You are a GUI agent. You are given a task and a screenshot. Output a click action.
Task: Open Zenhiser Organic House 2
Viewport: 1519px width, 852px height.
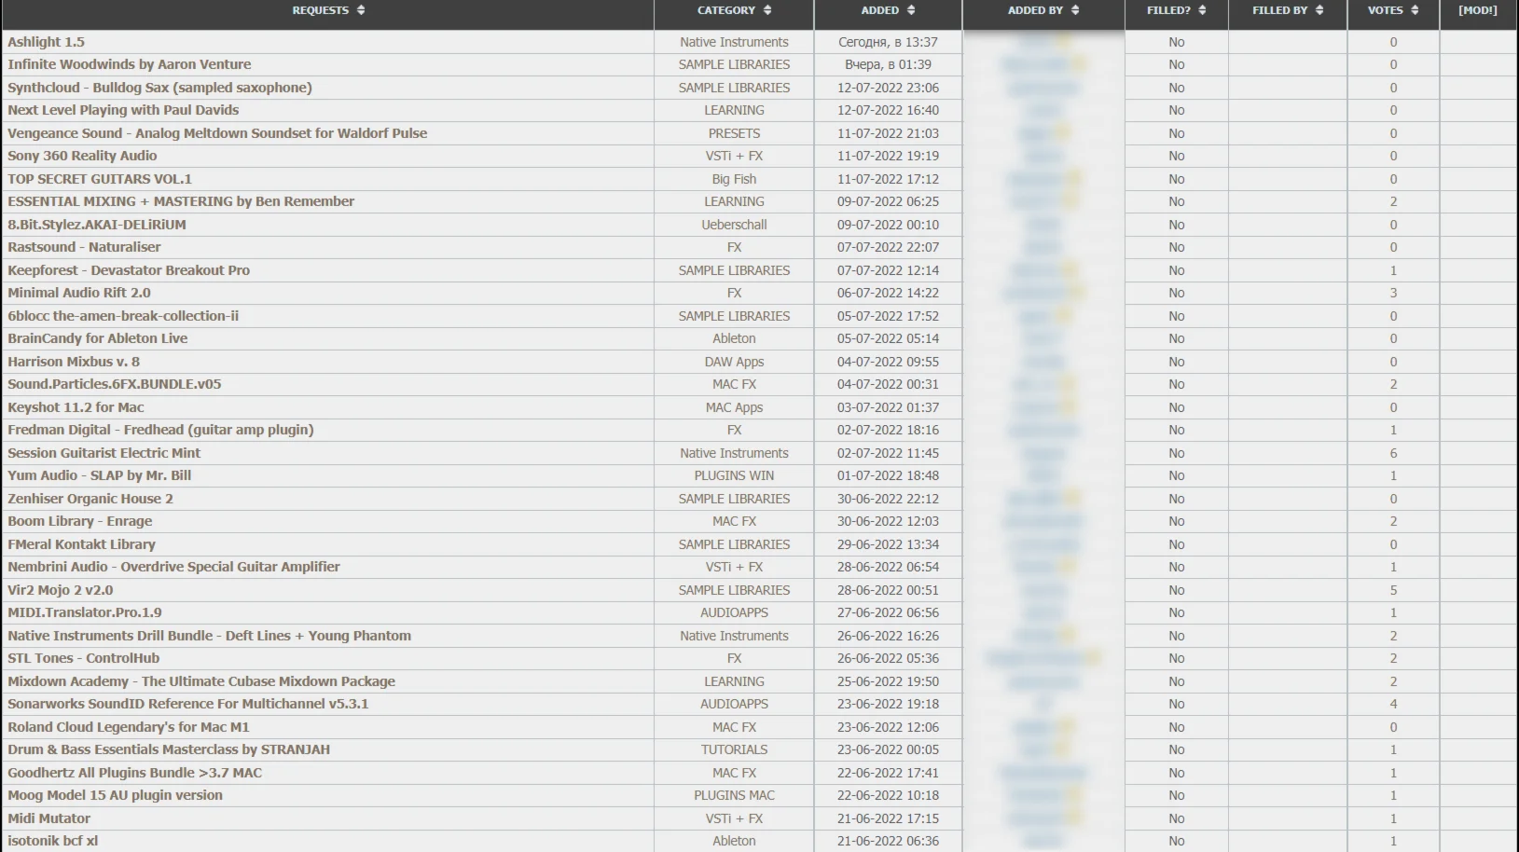90,499
